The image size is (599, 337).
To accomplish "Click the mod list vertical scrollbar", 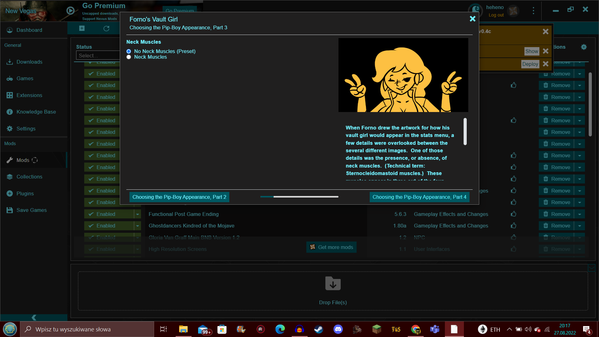I will click(x=590, y=104).
